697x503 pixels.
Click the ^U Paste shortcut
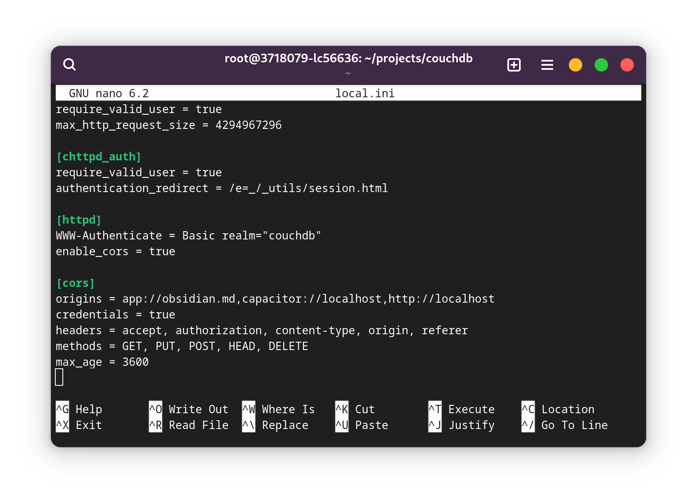(x=362, y=425)
